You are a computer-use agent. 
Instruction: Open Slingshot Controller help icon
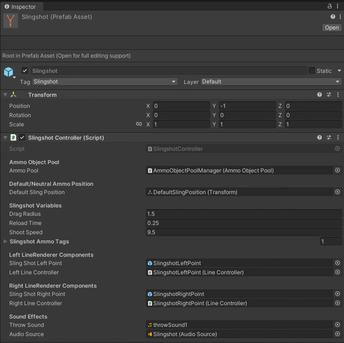pos(320,138)
